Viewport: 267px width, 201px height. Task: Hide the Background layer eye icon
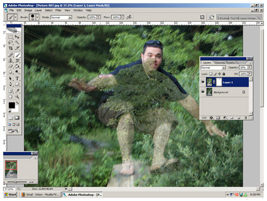coord(203,92)
